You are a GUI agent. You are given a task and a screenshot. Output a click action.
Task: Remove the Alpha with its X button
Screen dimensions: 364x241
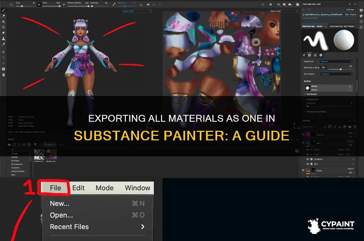(350, 86)
